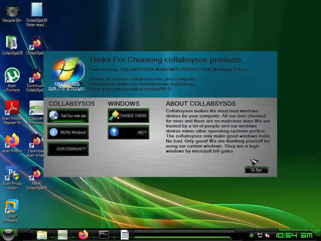Screen dimensions: 321x241
Task: Select the Acer Adobe Reader XI shortcut
Action: pyautogui.click(x=12, y=112)
